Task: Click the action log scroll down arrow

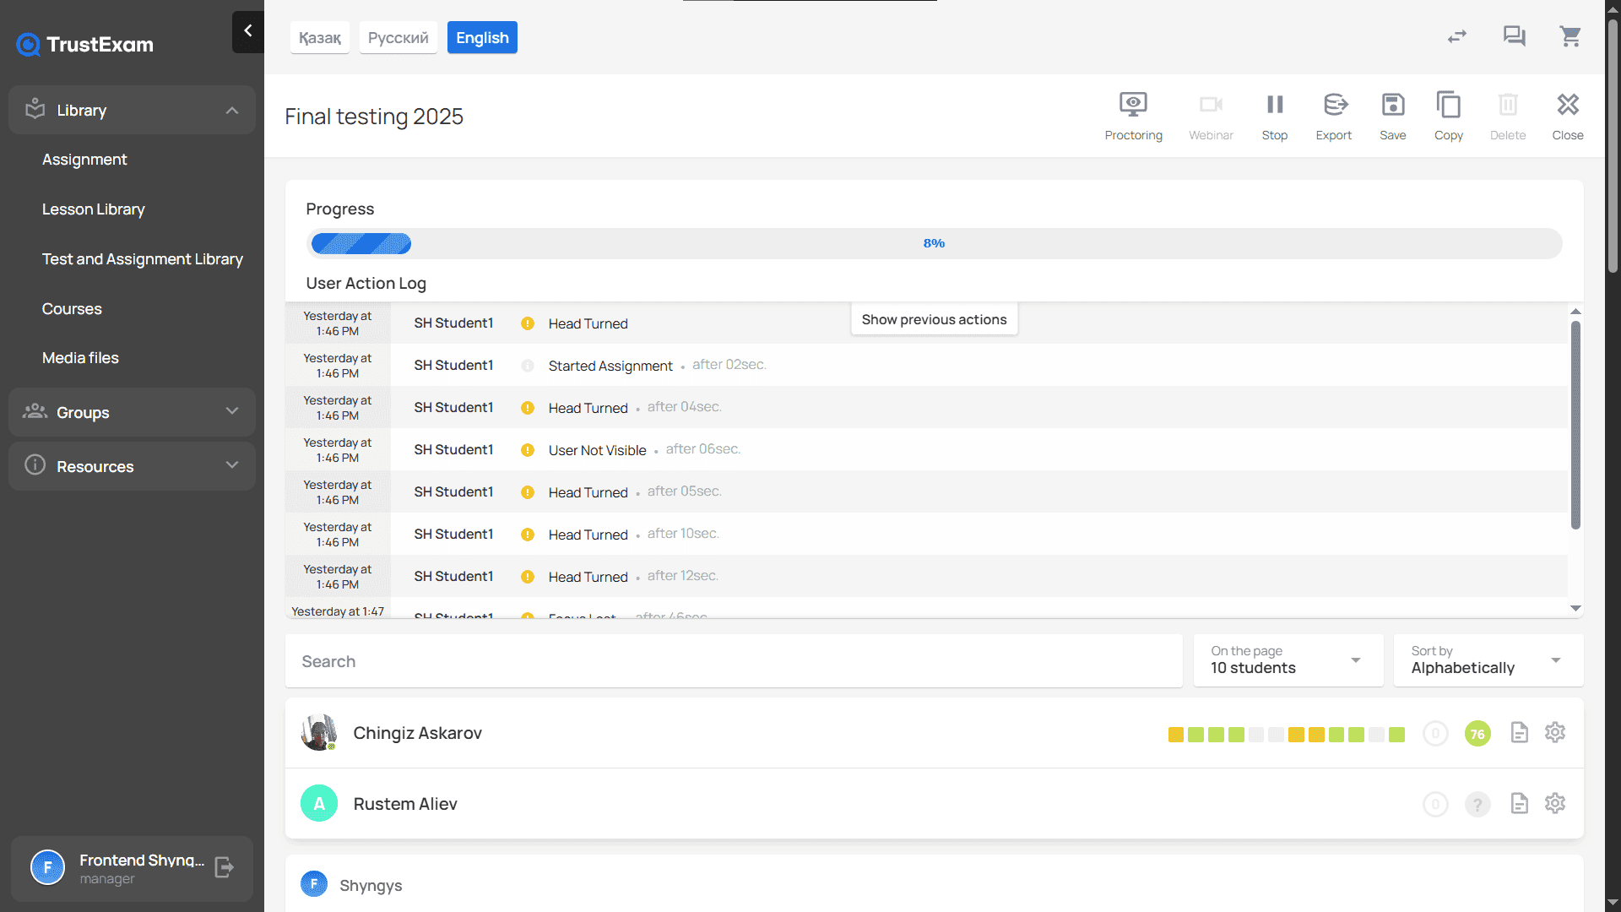Action: pos(1575,608)
